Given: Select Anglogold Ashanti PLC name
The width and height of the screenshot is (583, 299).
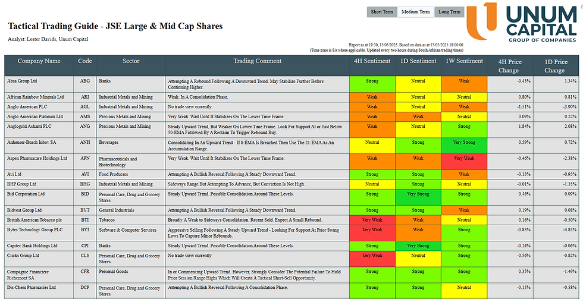Looking at the screenshot, I should 29,126.
